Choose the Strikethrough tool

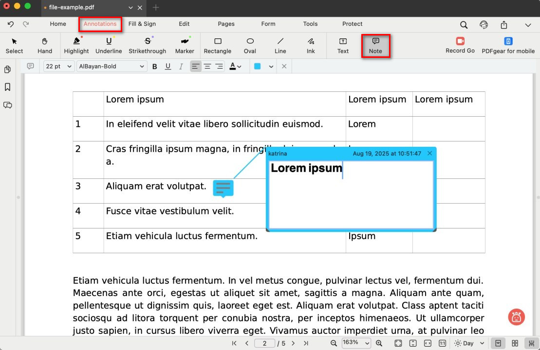point(147,45)
